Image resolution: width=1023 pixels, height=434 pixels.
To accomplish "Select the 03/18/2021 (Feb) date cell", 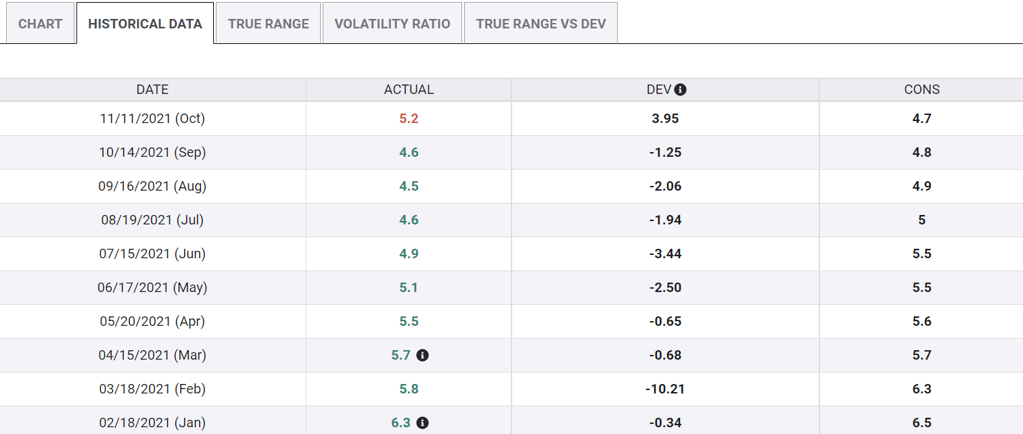I will pos(152,389).
